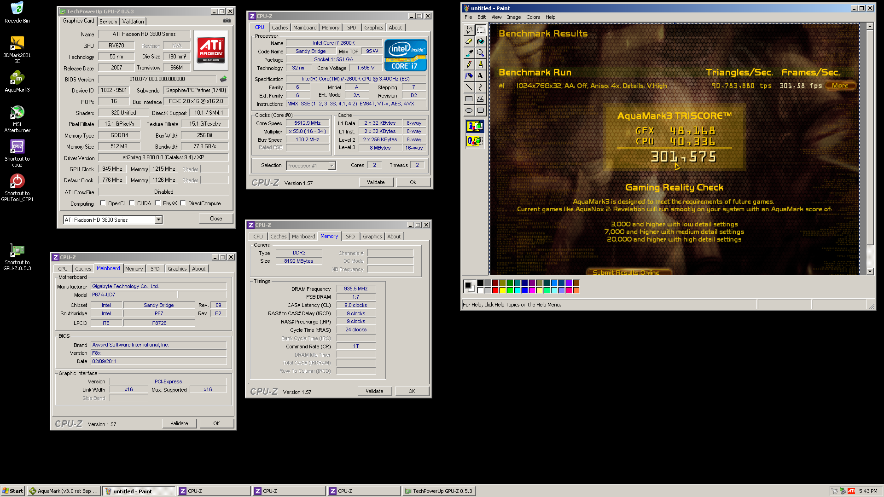Open the AquaMark3 desktop icon

[x=17, y=81]
